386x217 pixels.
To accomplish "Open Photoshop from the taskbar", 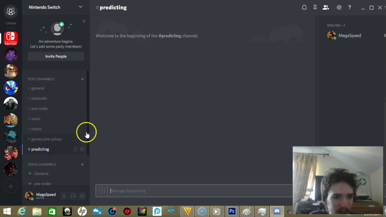I will 232,211.
